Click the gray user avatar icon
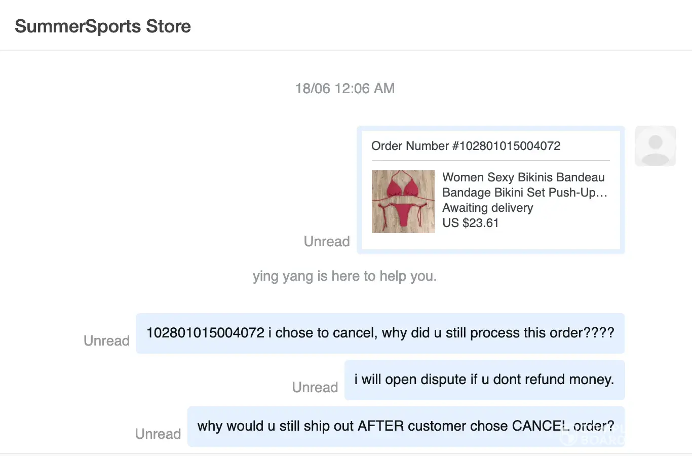692x456 pixels. pyautogui.click(x=655, y=146)
